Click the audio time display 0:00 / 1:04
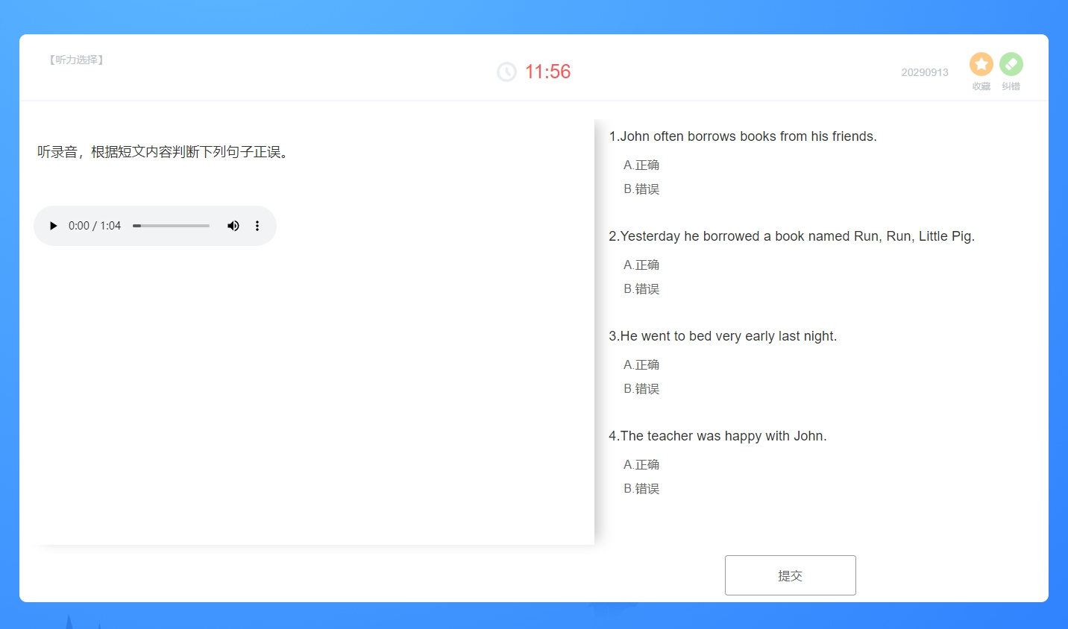This screenshot has height=629, width=1068. (95, 226)
